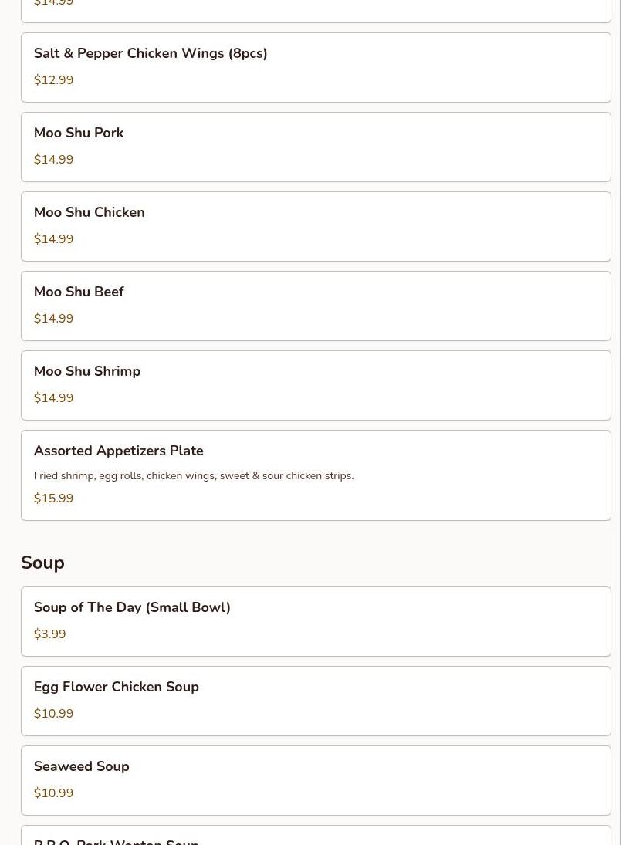Screen dimensions: 636x845
Task: Click the Moo Shu Beef title
Action: point(79,292)
